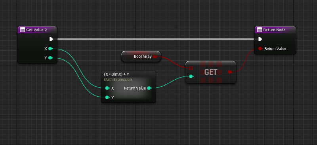The width and height of the screenshot is (317, 145).
Task: Click the Math Expression subtitle text
Action: click(x=118, y=80)
